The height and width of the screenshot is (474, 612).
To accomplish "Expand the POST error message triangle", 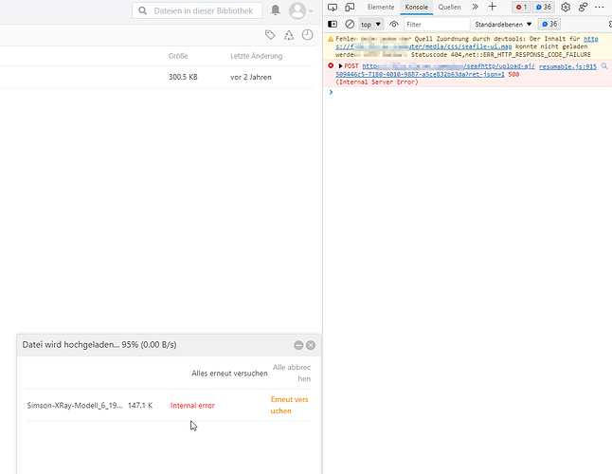I will (340, 66).
